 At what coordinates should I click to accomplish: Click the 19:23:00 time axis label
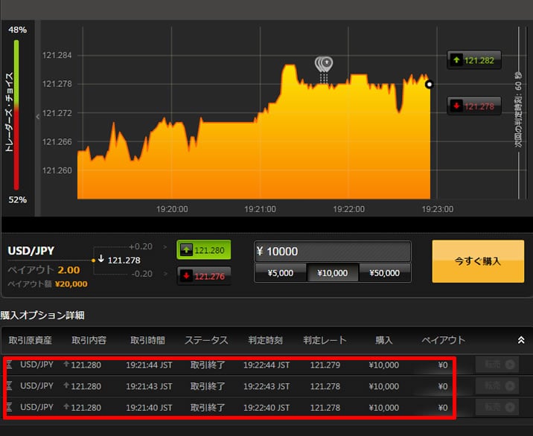click(x=438, y=209)
